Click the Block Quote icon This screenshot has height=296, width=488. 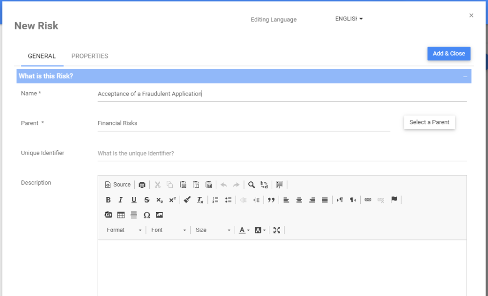271,200
